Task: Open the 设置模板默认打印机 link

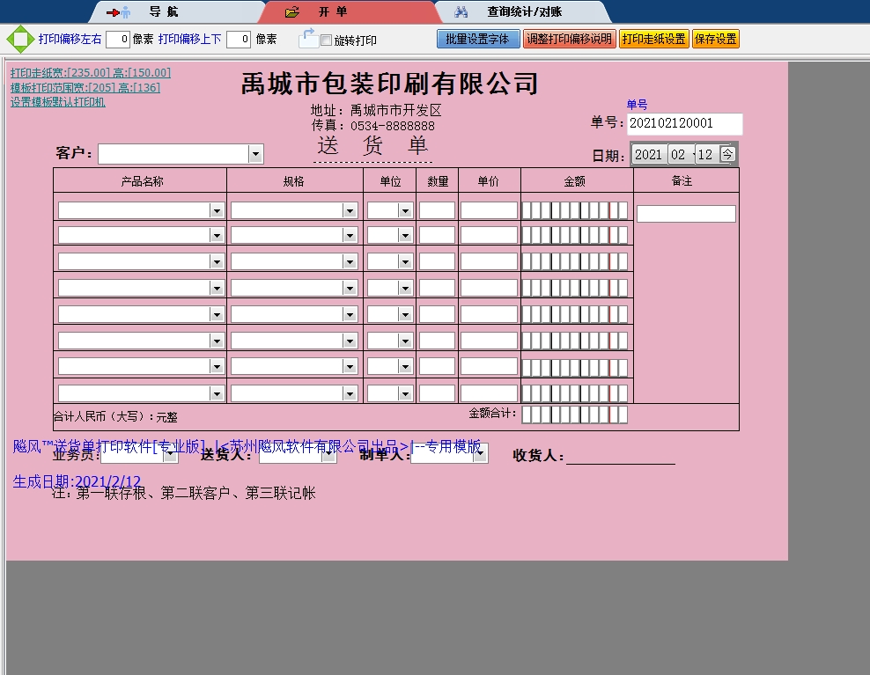Action: click(58, 102)
